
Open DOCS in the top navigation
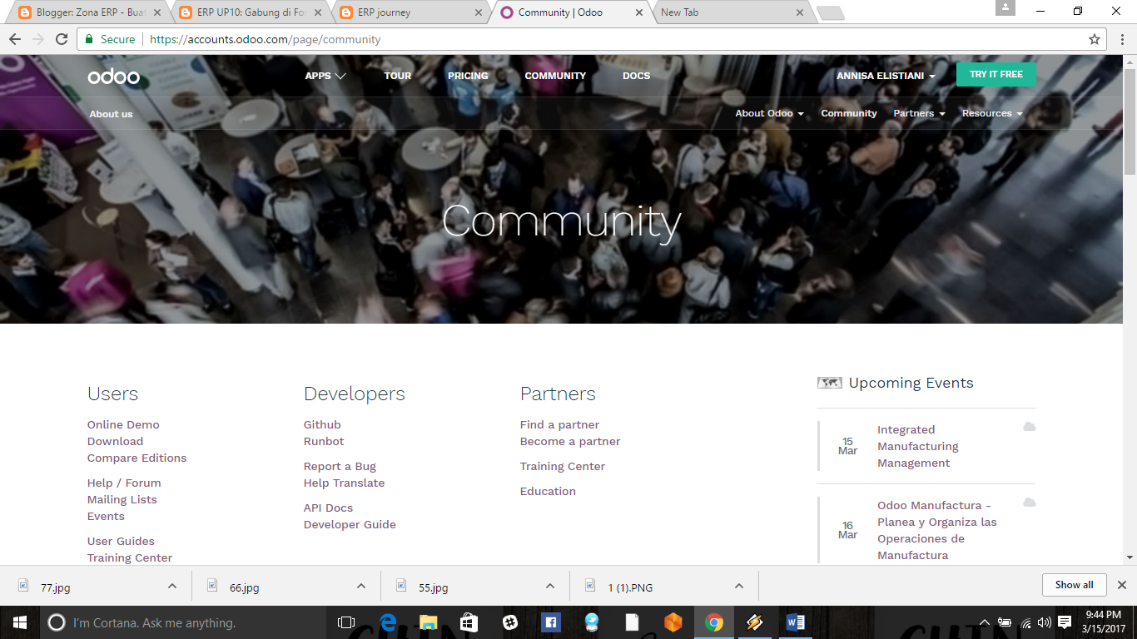coord(637,76)
